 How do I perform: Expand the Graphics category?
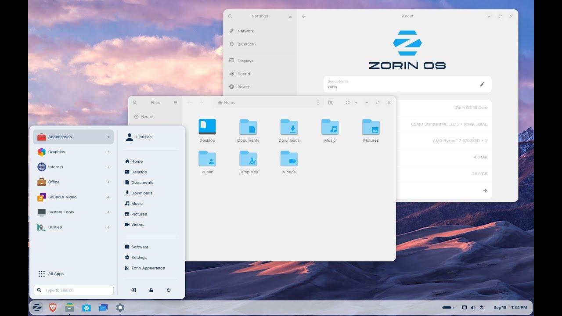pos(73,152)
